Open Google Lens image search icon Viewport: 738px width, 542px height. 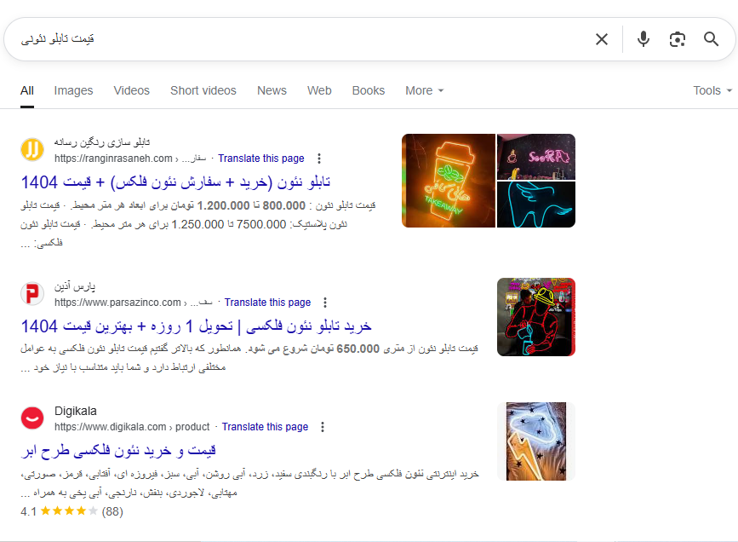point(678,39)
